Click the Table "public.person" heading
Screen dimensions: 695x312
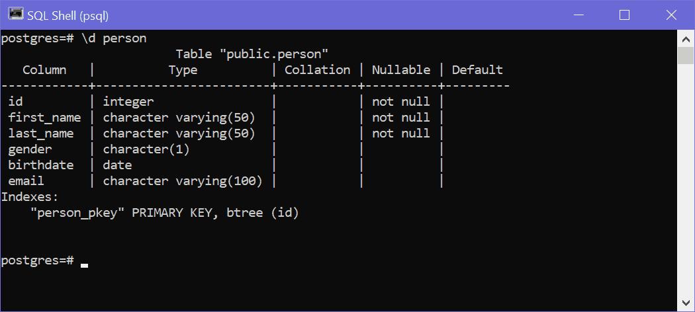(x=252, y=54)
